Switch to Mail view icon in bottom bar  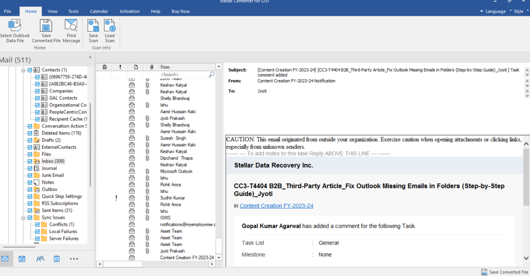point(5,259)
